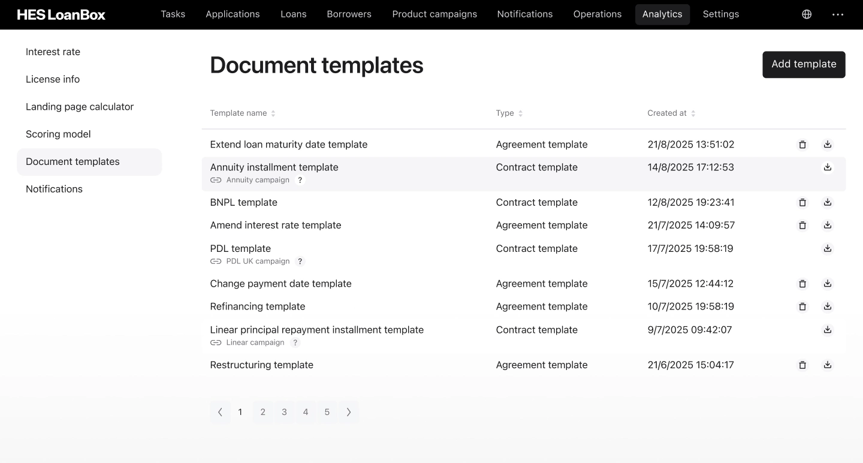This screenshot has width=863, height=463.
Task: Click the Add template button
Action: pyautogui.click(x=804, y=64)
